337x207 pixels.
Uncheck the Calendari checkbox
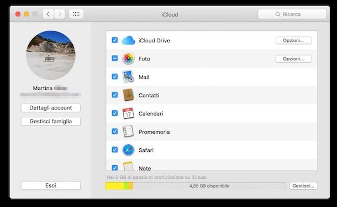[115, 113]
